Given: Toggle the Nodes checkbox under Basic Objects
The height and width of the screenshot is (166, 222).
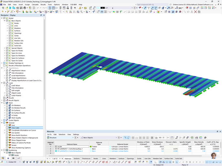Looking at the screenshot, I should pyautogui.click(x=10, y=23).
